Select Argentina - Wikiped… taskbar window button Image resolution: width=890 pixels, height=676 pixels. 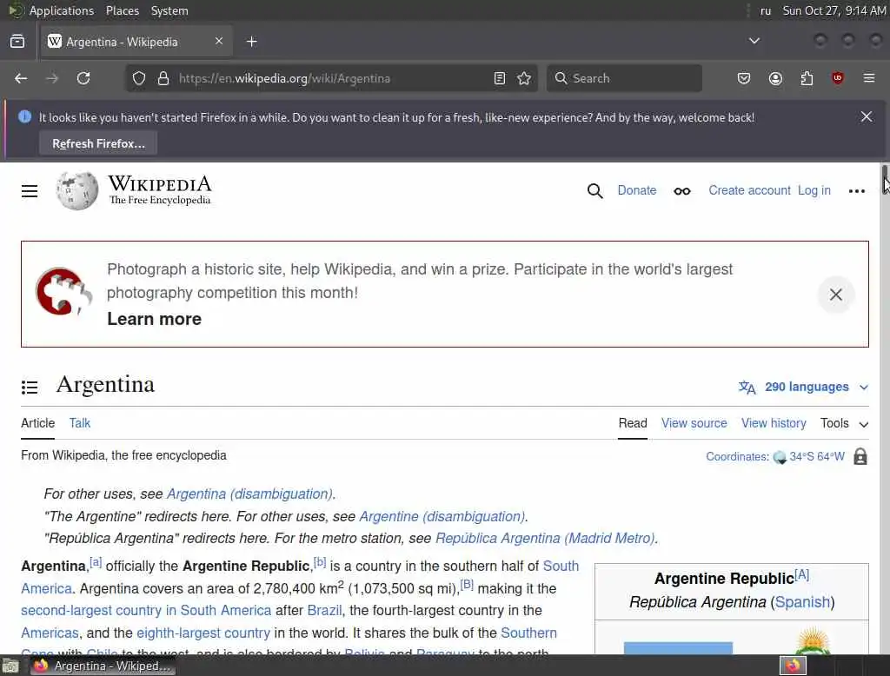coord(103,666)
